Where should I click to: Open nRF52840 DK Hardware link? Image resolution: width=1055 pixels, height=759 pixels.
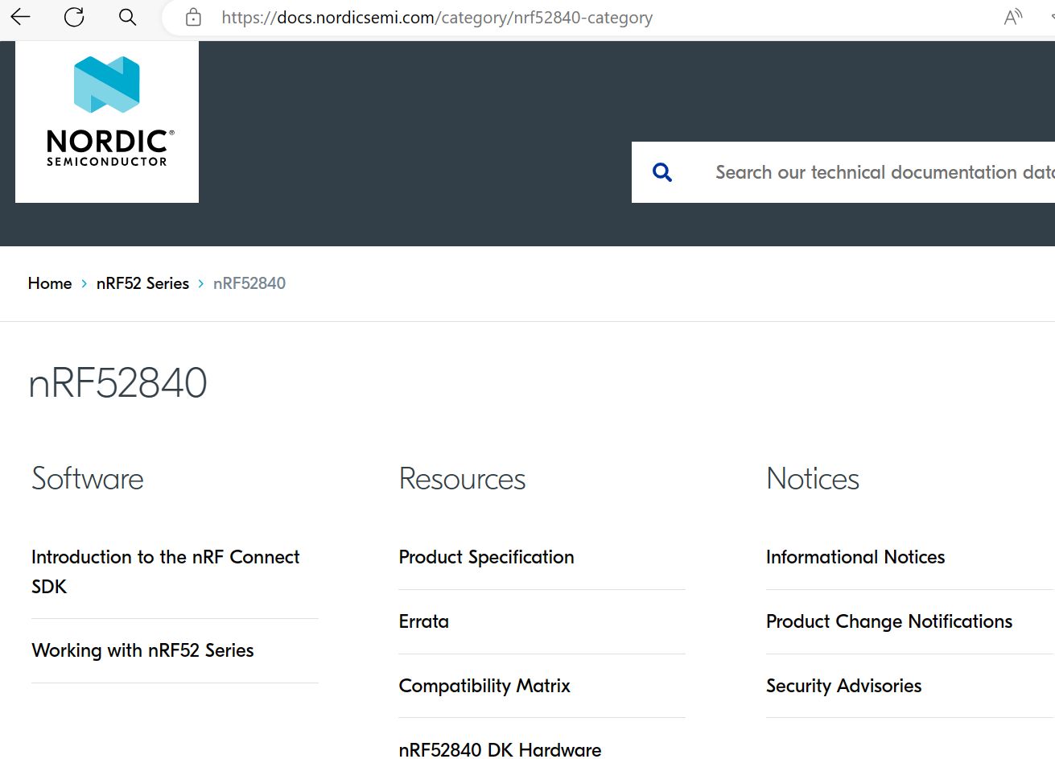[500, 749]
